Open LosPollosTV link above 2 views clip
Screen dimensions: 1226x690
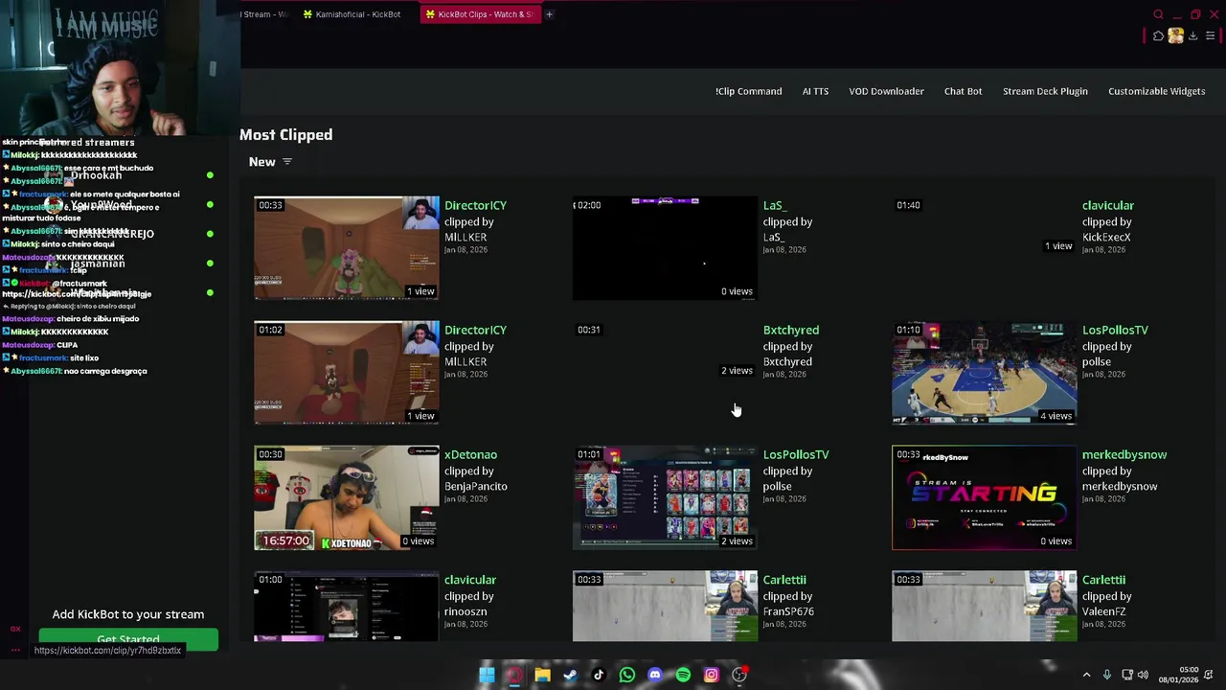coord(796,454)
